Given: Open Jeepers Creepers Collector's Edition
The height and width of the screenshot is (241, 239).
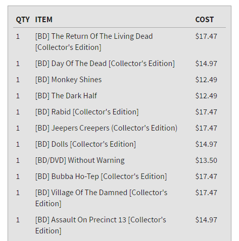Looking at the screenshot, I should tap(106, 128).
